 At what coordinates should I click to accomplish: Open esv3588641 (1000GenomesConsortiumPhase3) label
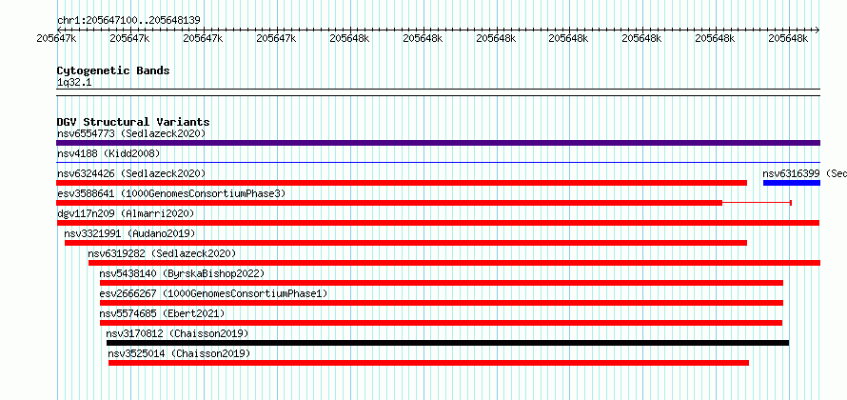pos(171,193)
